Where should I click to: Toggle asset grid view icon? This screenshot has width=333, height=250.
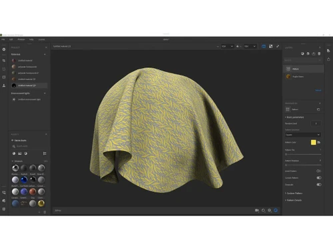pyautogui.click(x=45, y=153)
